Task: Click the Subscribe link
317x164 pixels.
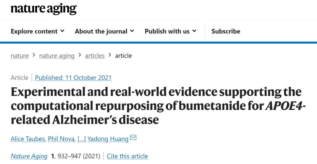Action: click(226, 31)
